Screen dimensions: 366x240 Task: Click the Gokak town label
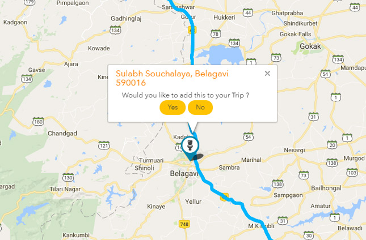click(x=310, y=46)
